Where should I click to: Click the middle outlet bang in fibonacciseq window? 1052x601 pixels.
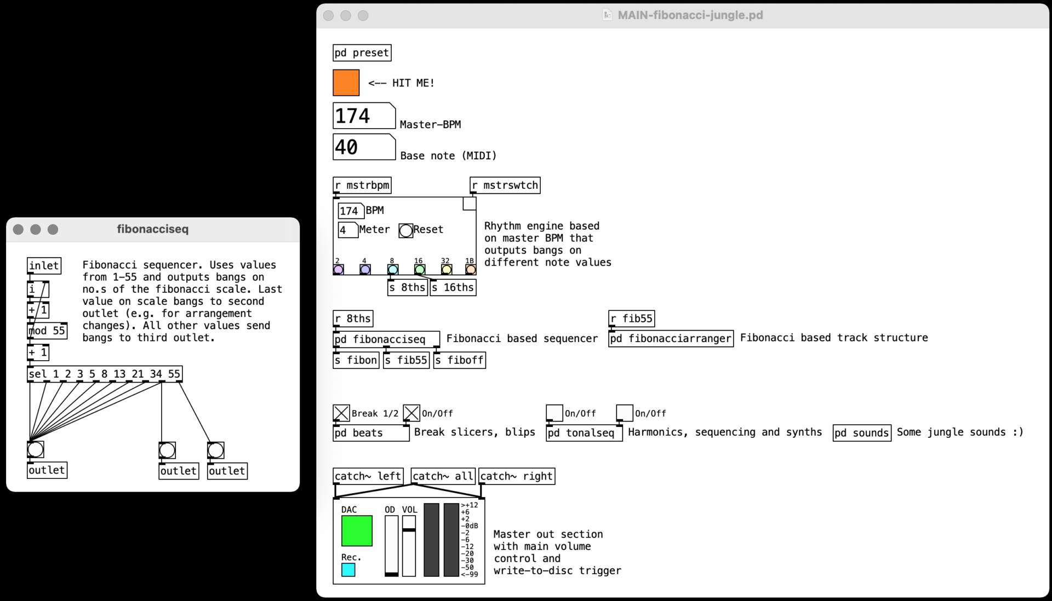pyautogui.click(x=167, y=450)
